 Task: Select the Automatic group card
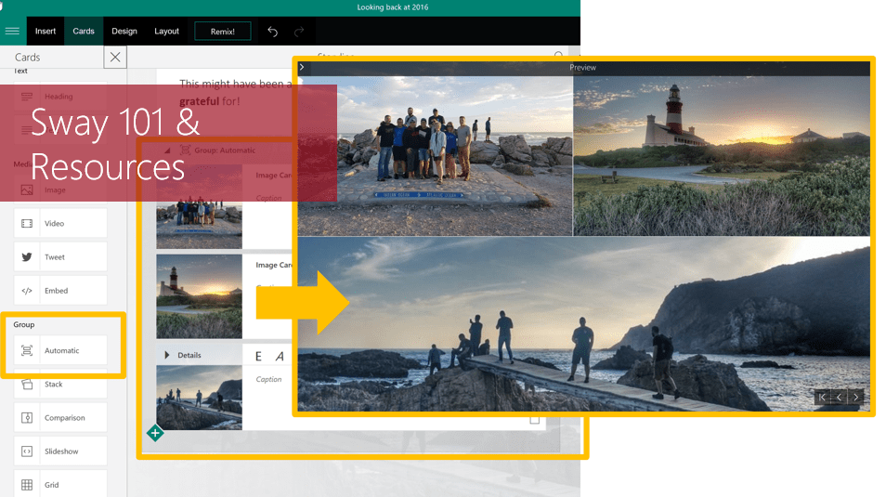[60, 350]
